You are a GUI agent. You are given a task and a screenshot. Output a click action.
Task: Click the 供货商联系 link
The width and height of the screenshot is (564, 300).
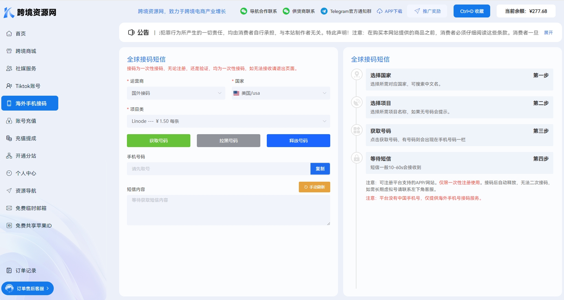pyautogui.click(x=303, y=11)
